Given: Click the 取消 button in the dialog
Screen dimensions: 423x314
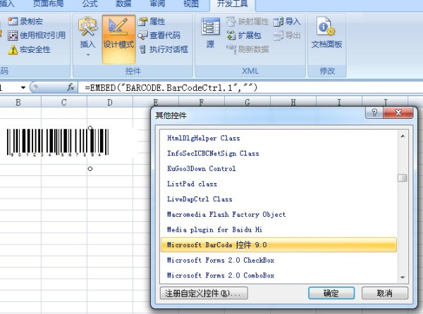Looking at the screenshot, I should point(384,293).
